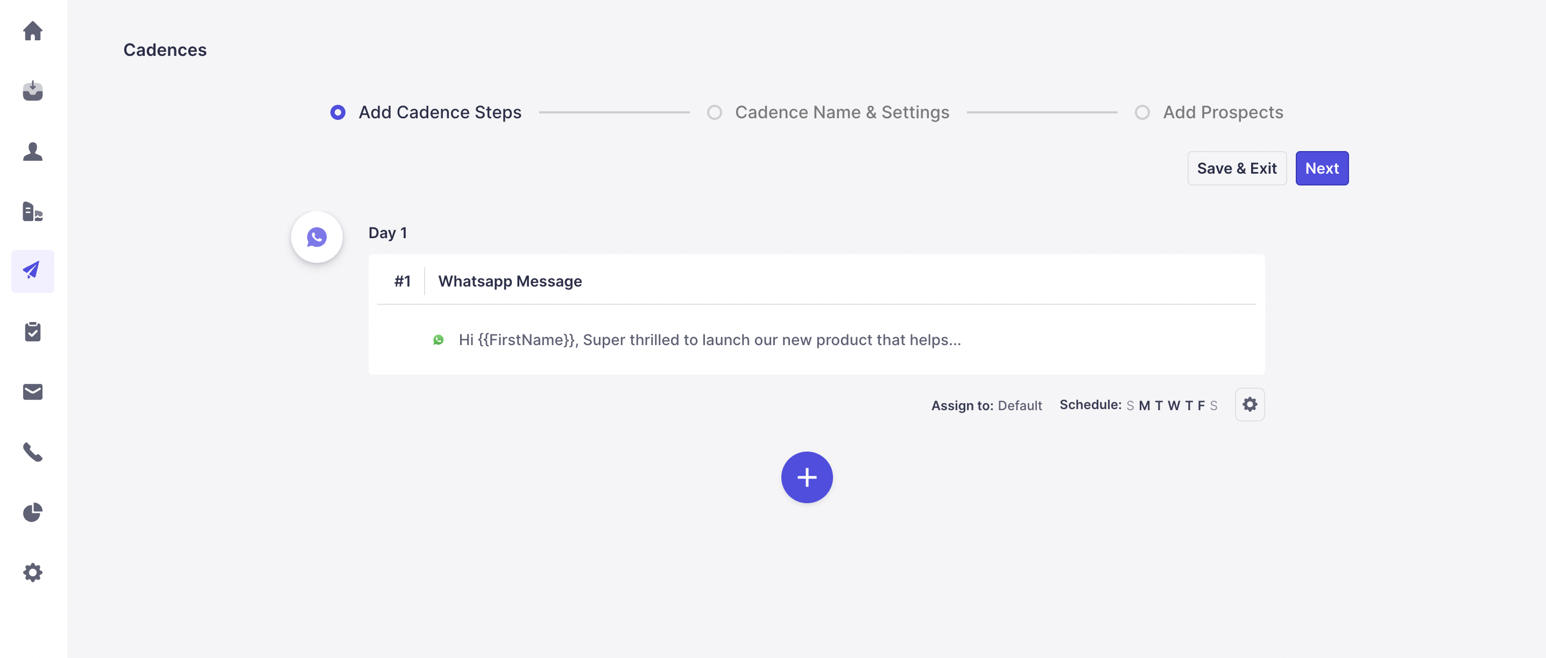
Task: Select Cadences paper plane sidebar icon
Action: (32, 271)
